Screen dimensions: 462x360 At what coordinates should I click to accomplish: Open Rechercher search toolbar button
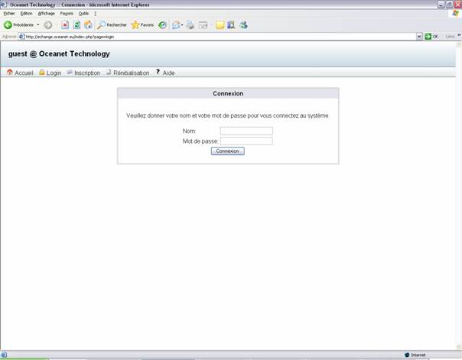point(112,25)
